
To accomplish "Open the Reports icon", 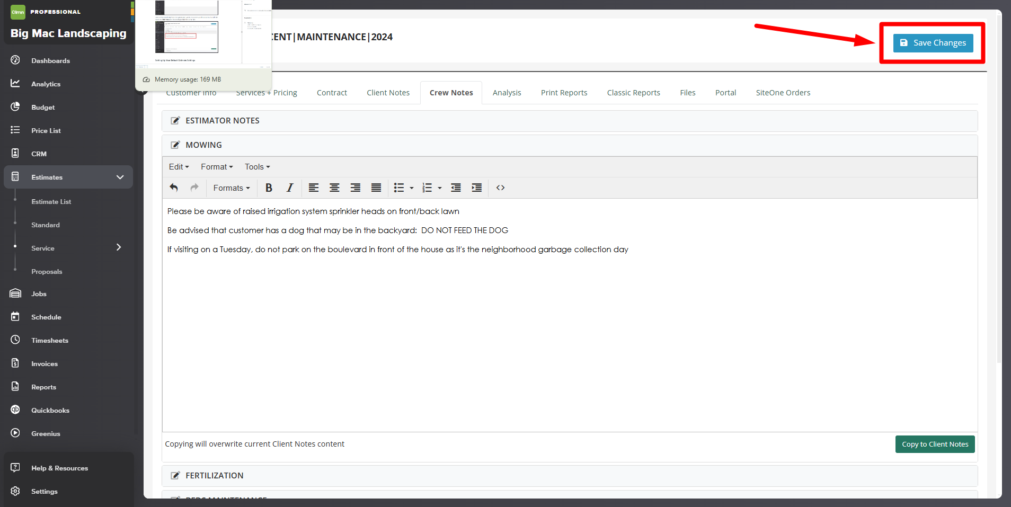I will click(15, 386).
